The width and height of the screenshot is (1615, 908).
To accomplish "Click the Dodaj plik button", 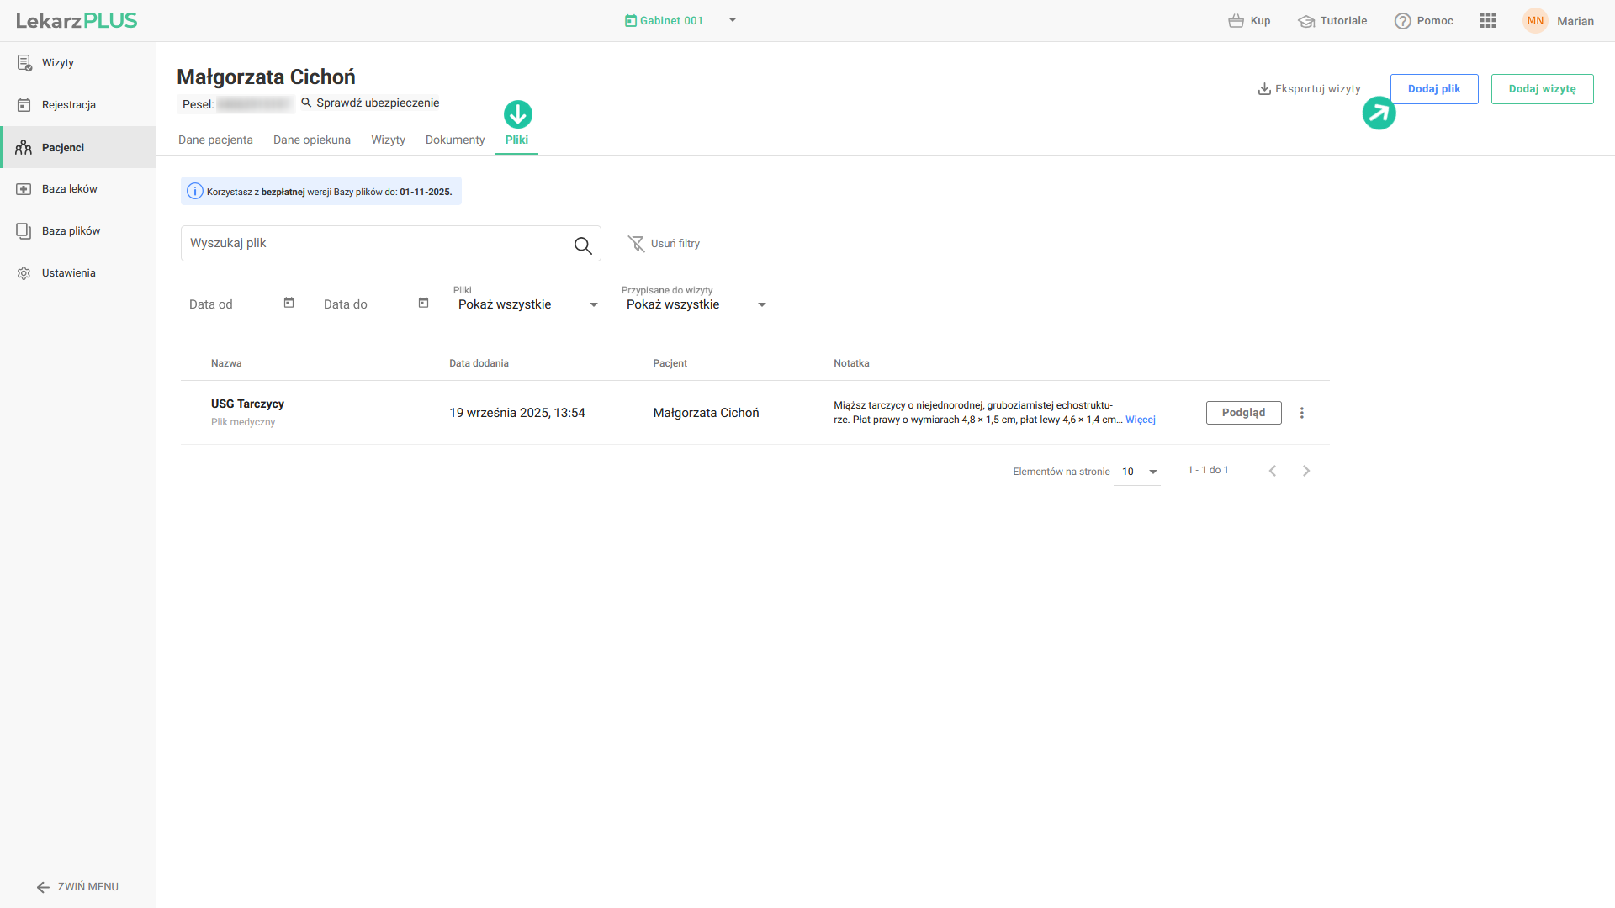I will pyautogui.click(x=1433, y=89).
